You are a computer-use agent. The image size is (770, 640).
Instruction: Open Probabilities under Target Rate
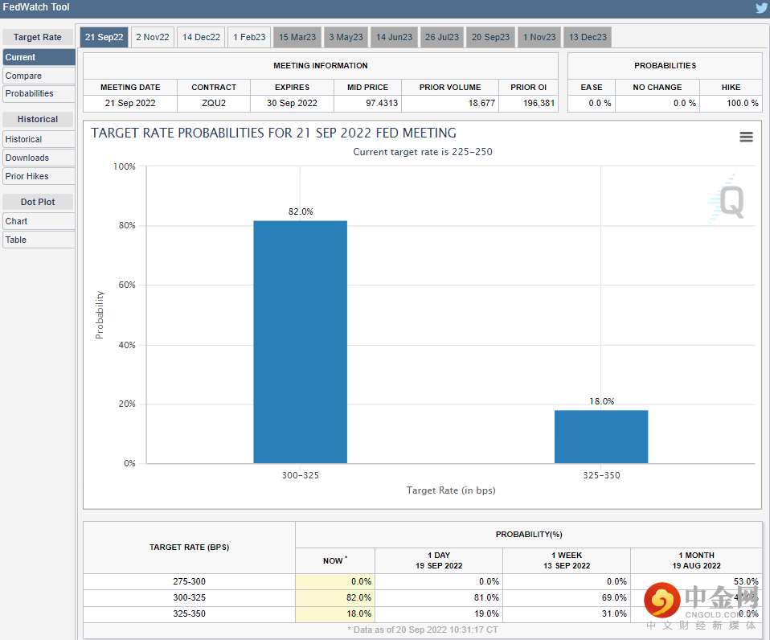pyautogui.click(x=29, y=93)
